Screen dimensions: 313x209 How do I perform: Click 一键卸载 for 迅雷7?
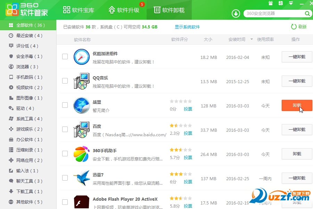coord(297,178)
